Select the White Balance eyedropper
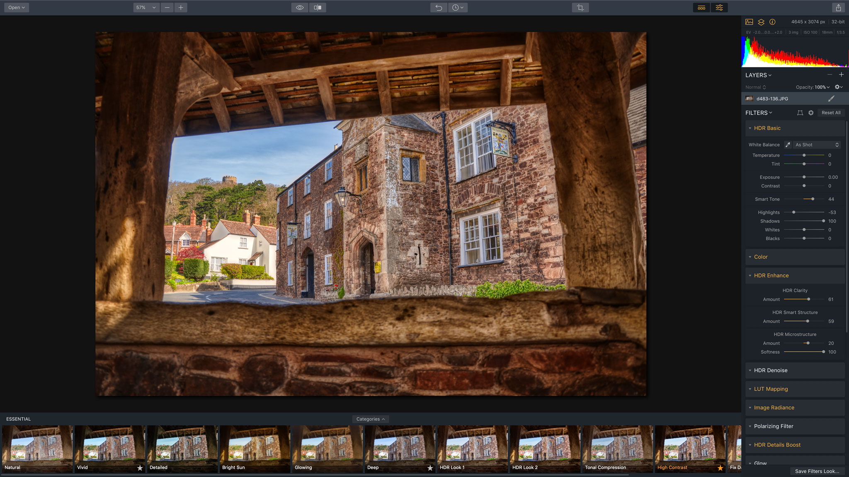 point(788,145)
